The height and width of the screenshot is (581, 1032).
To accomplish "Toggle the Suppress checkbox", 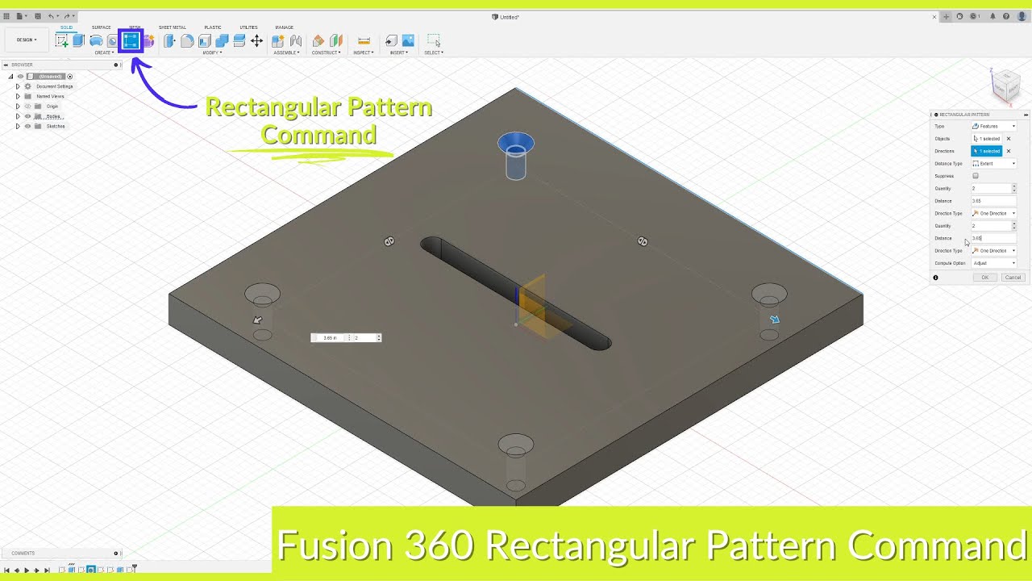I will coord(976,176).
